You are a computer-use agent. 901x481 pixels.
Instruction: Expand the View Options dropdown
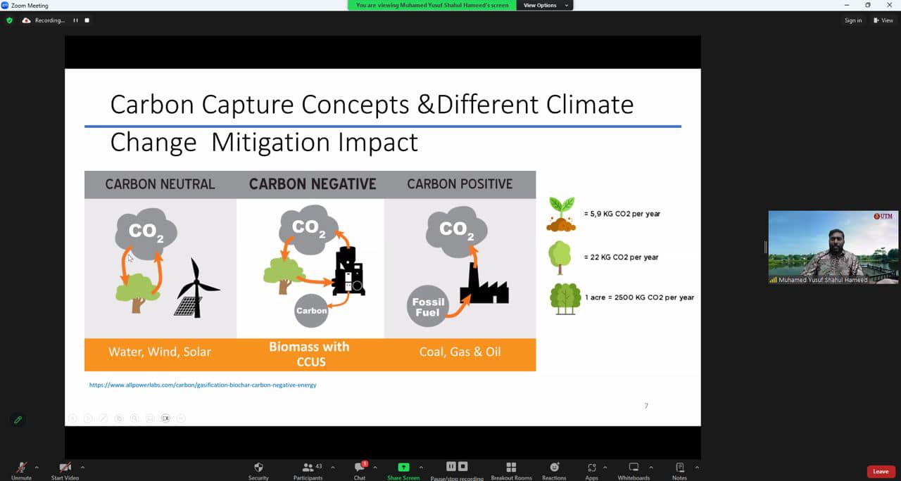(x=546, y=5)
